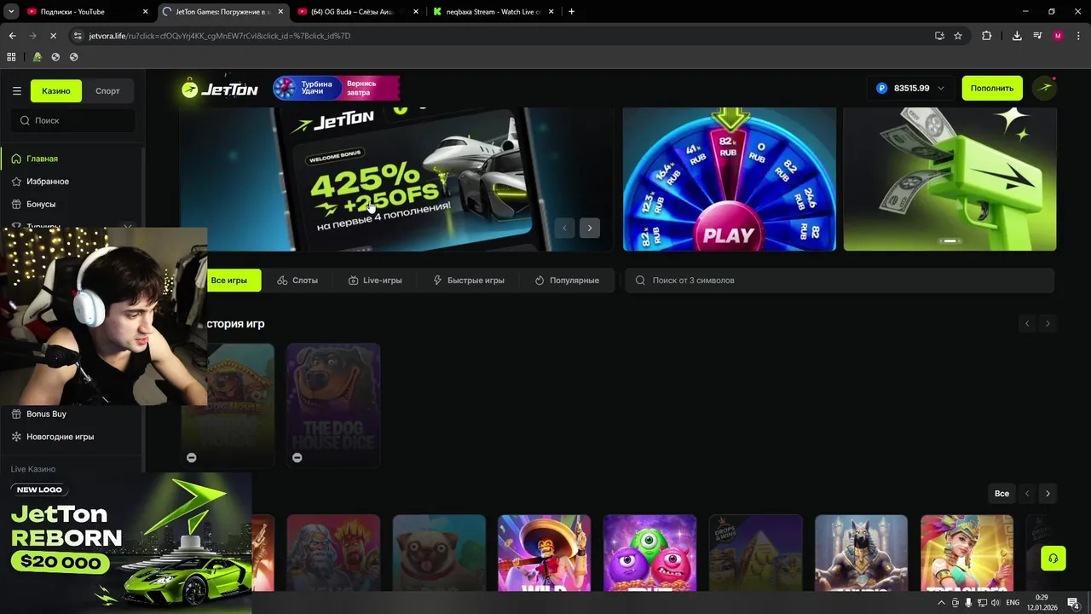Remove The Dog House Dice from history
Screen dimensions: 1091x614
coord(297,457)
